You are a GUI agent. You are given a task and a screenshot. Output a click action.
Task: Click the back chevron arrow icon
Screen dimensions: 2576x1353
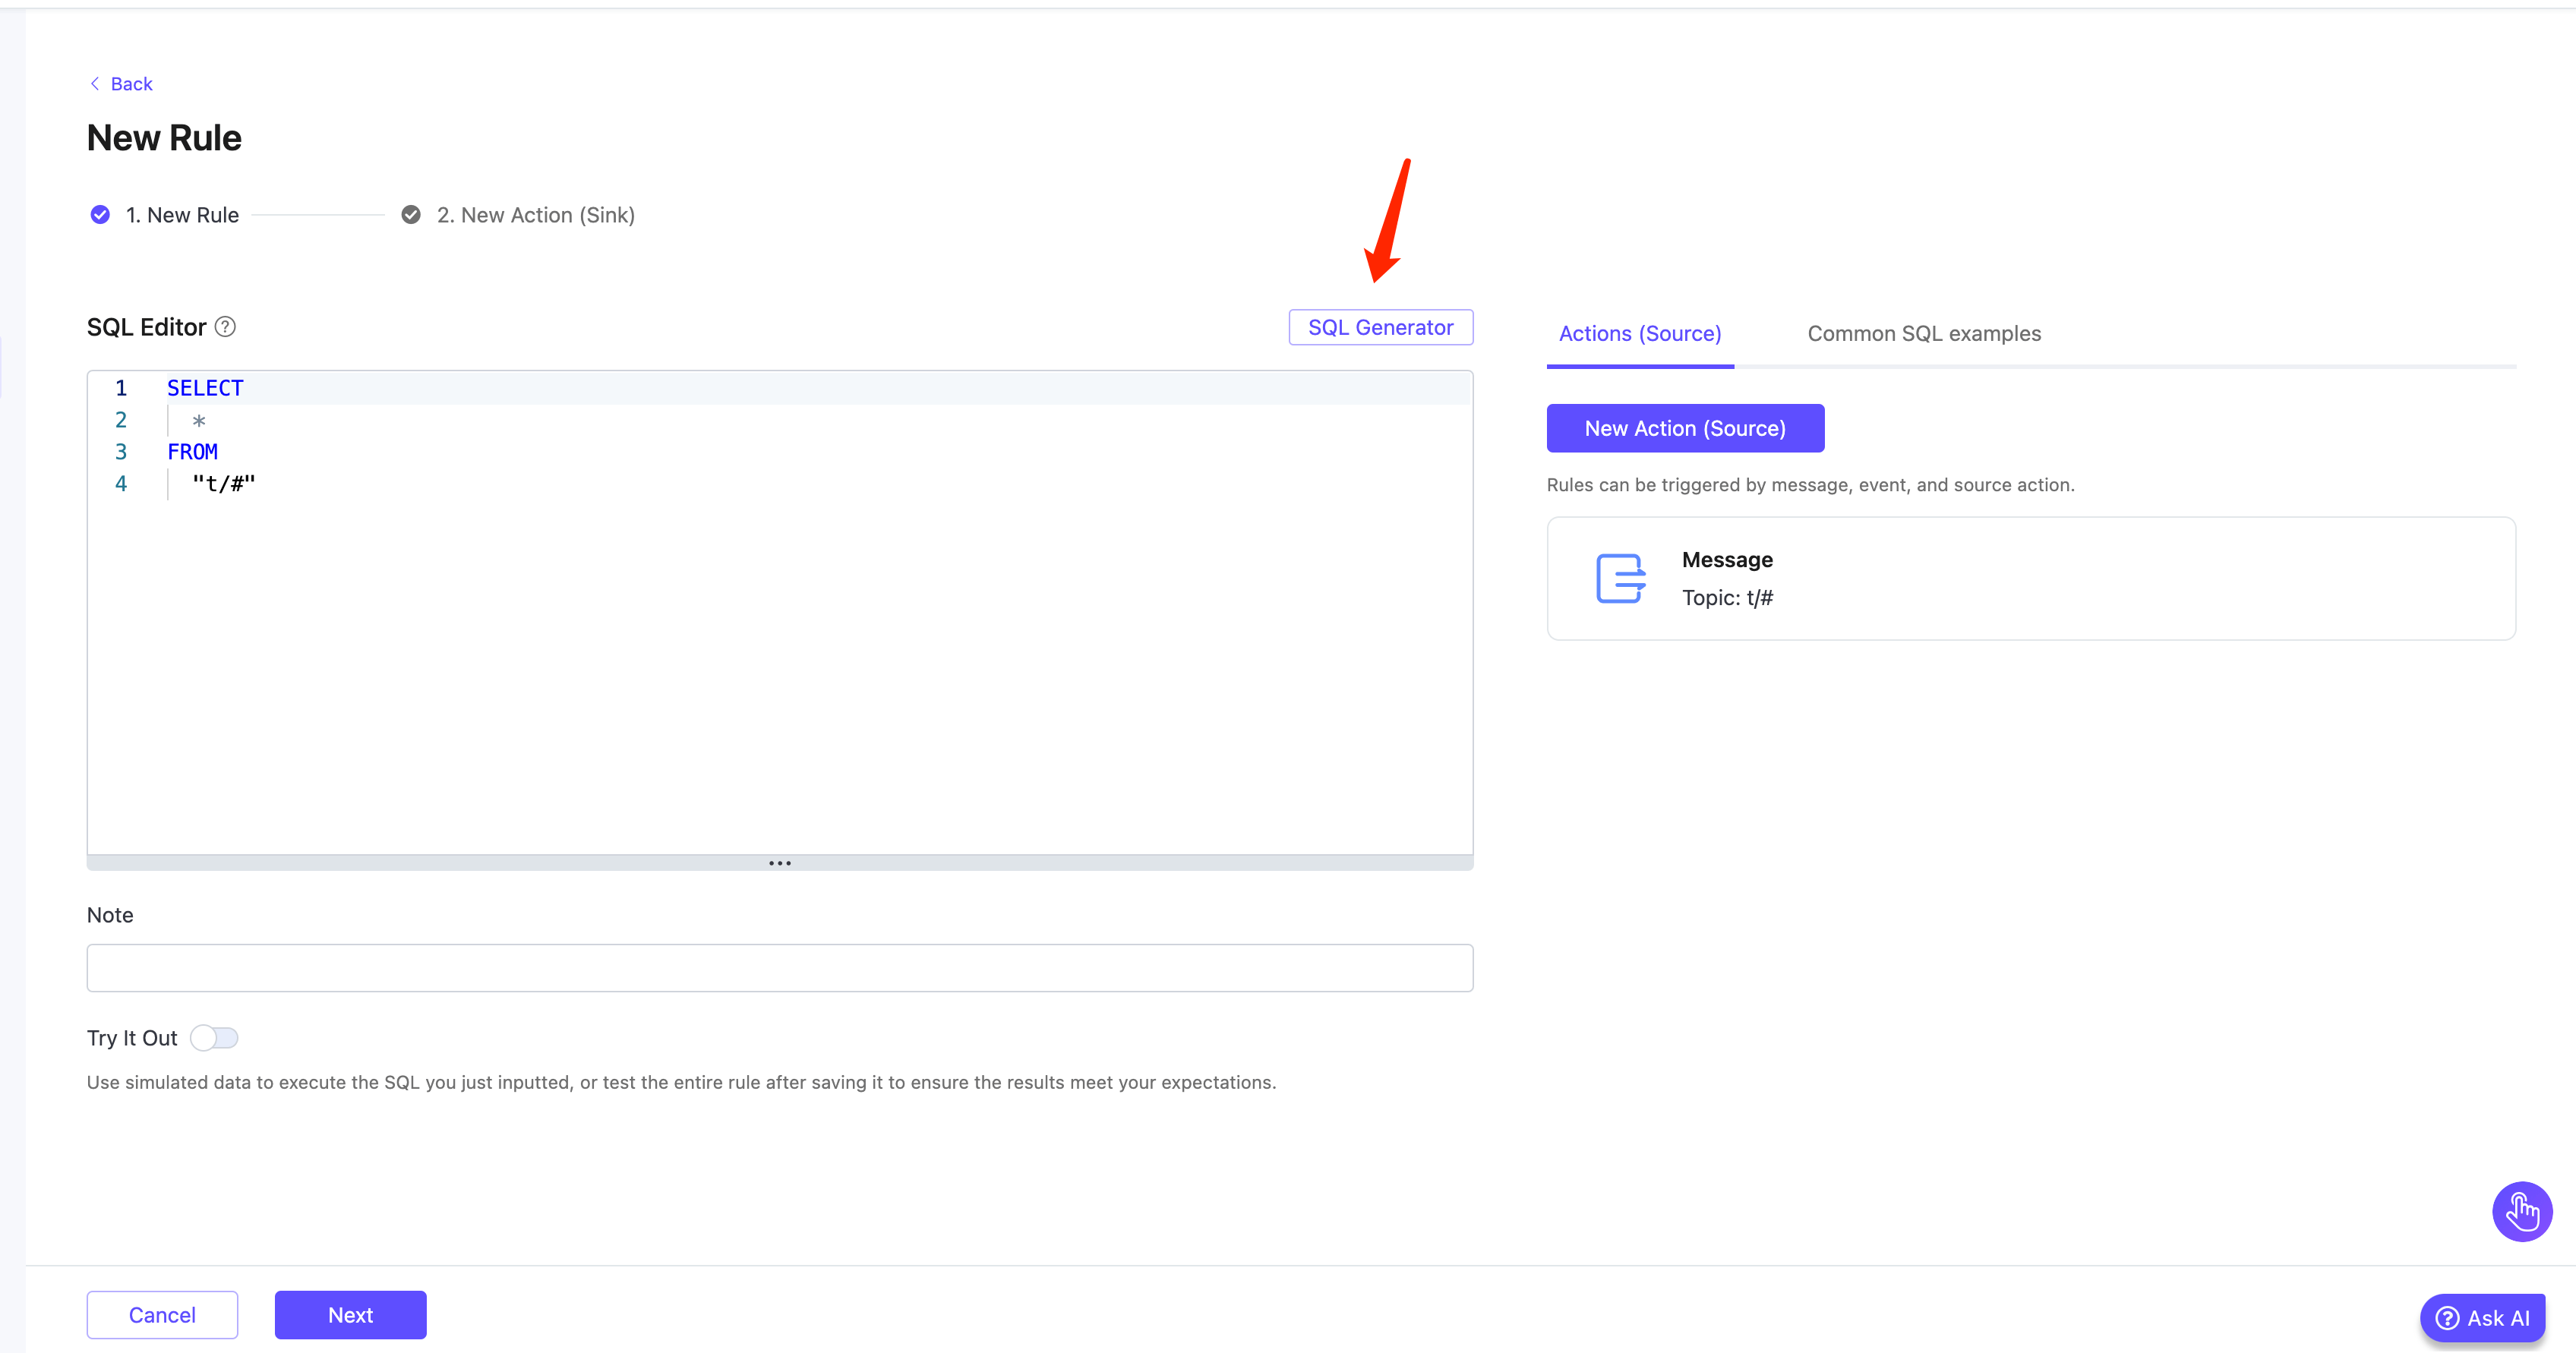pos(95,84)
